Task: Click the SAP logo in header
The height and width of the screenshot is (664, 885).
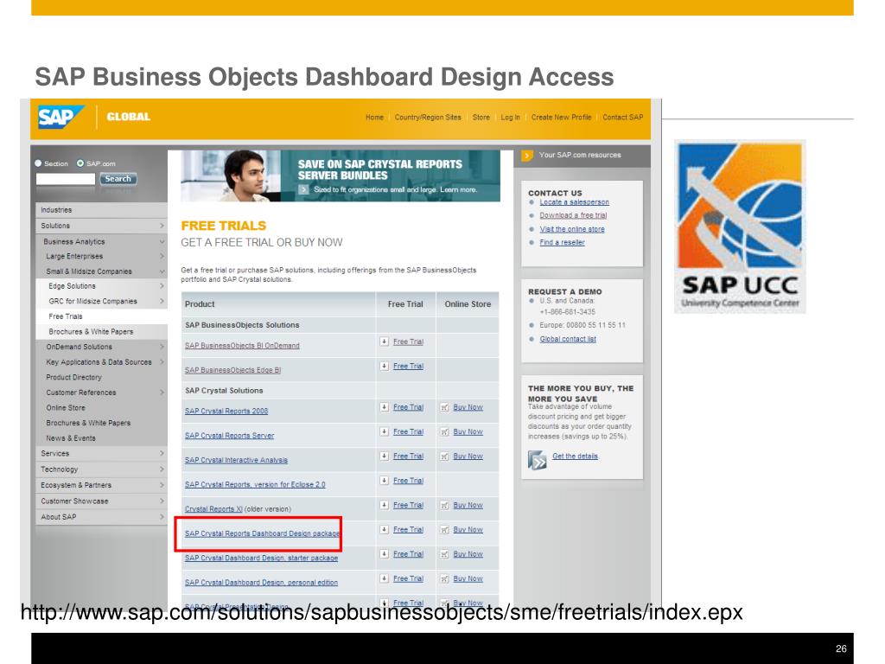Action: point(61,118)
